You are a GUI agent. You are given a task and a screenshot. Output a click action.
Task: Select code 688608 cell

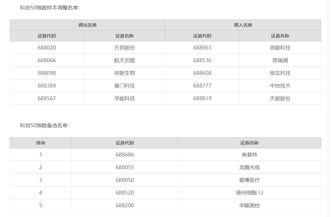202,73
